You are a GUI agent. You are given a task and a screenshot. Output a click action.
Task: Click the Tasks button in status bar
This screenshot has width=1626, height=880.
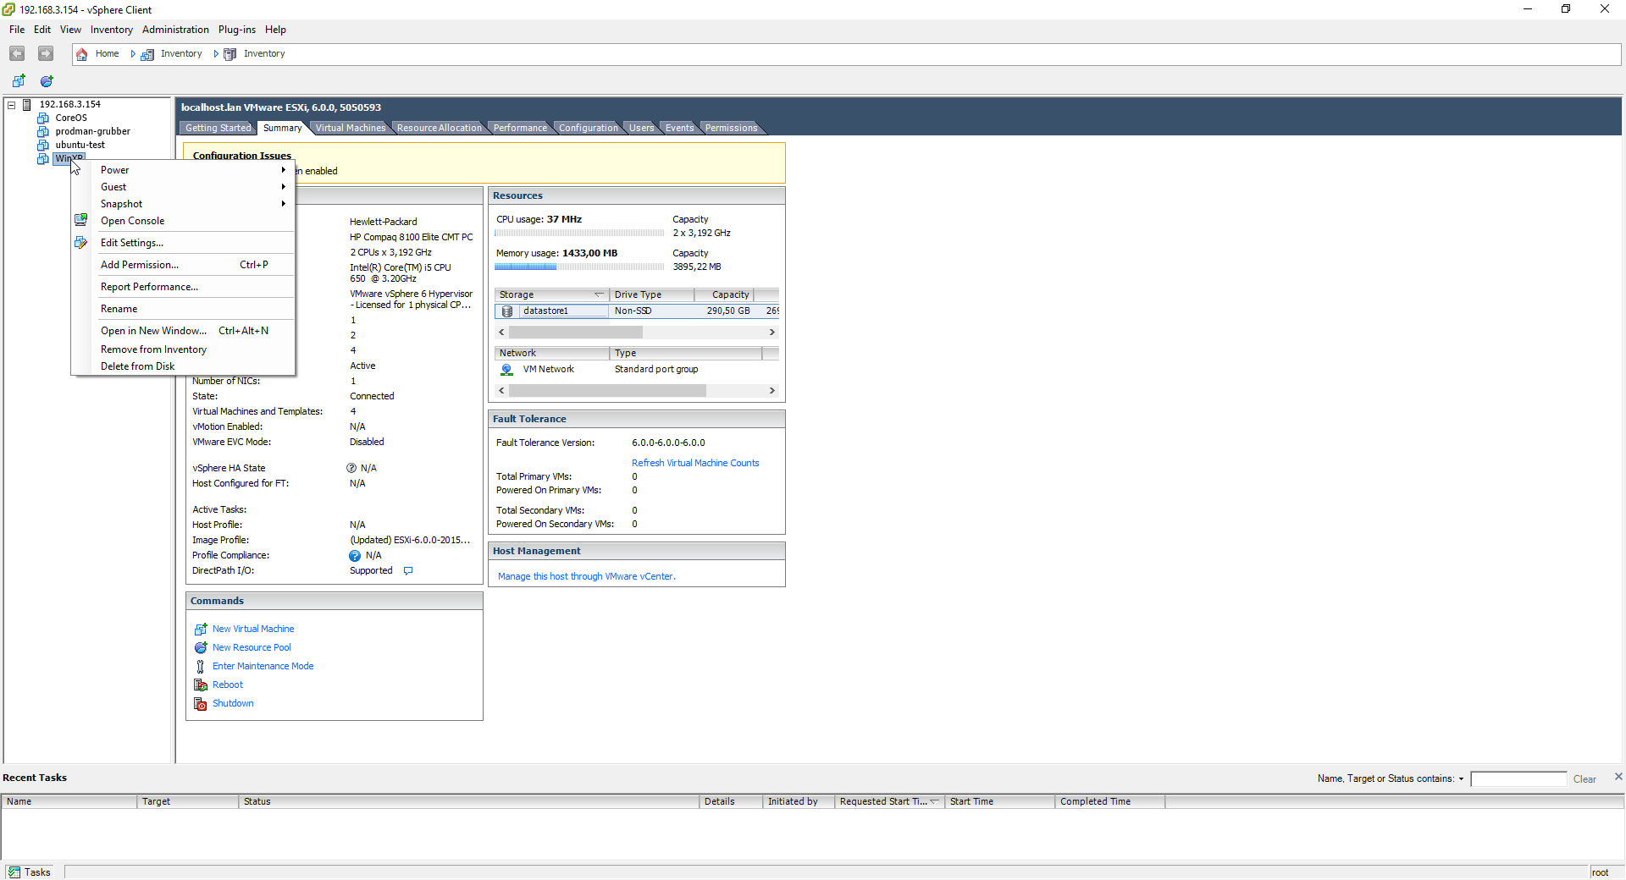pos(30,872)
